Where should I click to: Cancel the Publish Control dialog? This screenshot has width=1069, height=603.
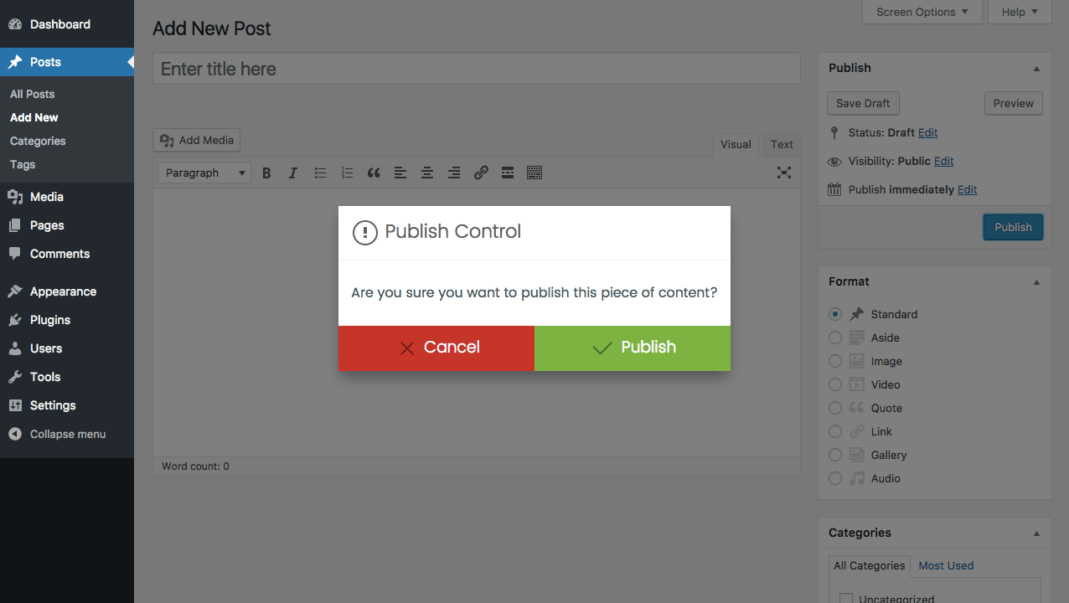[x=436, y=348]
